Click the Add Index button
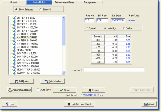This screenshot has height=112, width=161. pyautogui.click(x=22, y=81)
